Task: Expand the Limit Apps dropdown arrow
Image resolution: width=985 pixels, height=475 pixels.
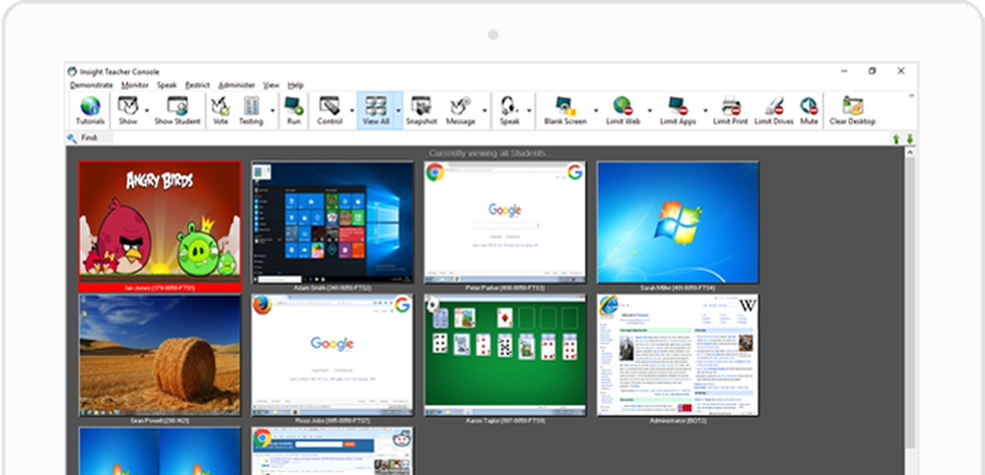Action: [x=705, y=110]
